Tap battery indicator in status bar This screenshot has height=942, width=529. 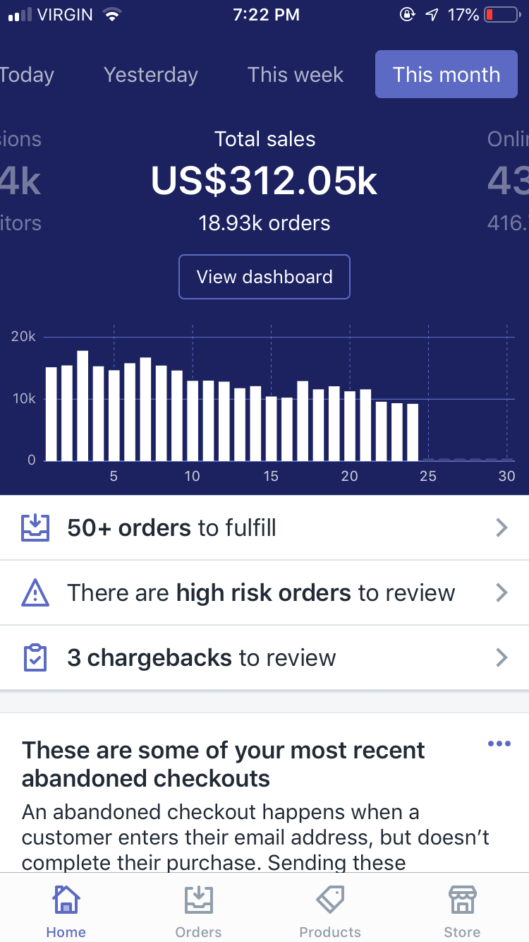point(502,15)
